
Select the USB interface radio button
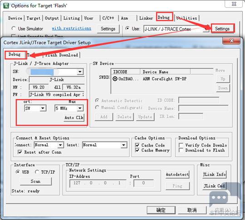tap(18, 172)
